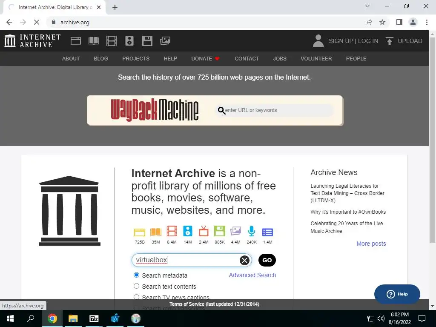Image resolution: width=436 pixels, height=327 pixels.
Task: Open the Web icon in top navigation bar
Action: [x=76, y=41]
